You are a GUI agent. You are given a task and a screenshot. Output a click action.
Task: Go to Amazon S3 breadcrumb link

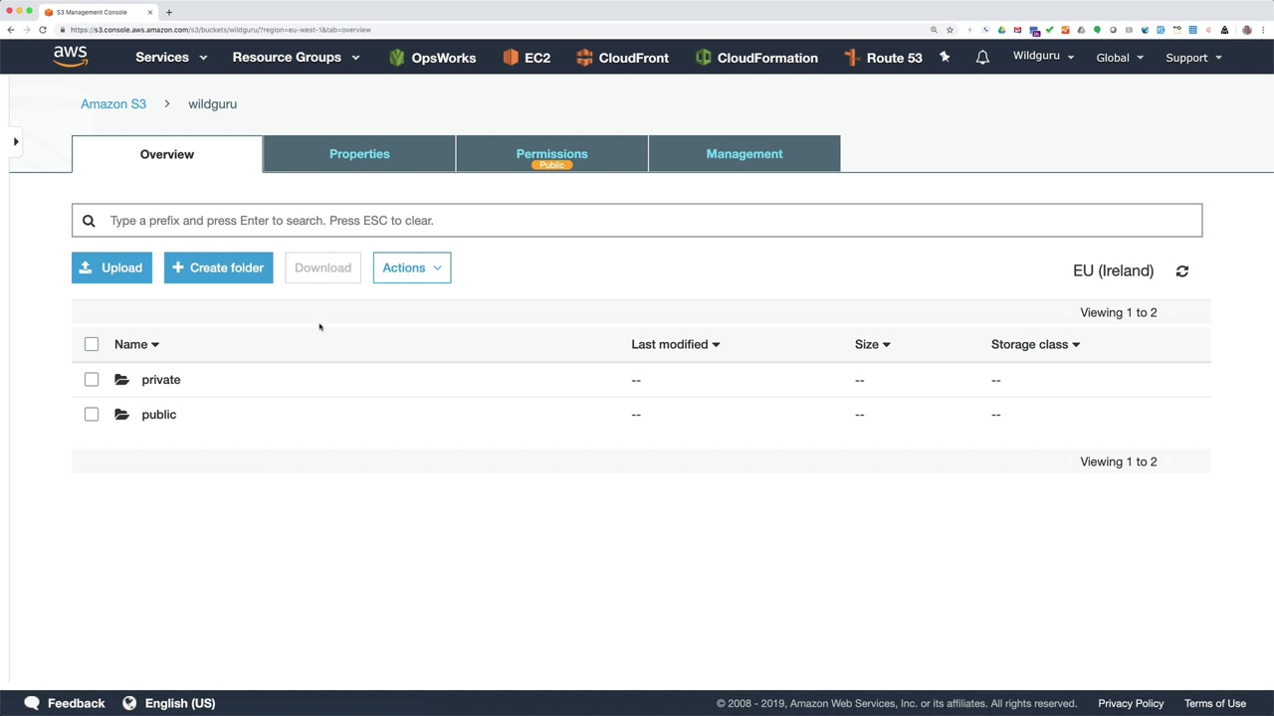[113, 103]
